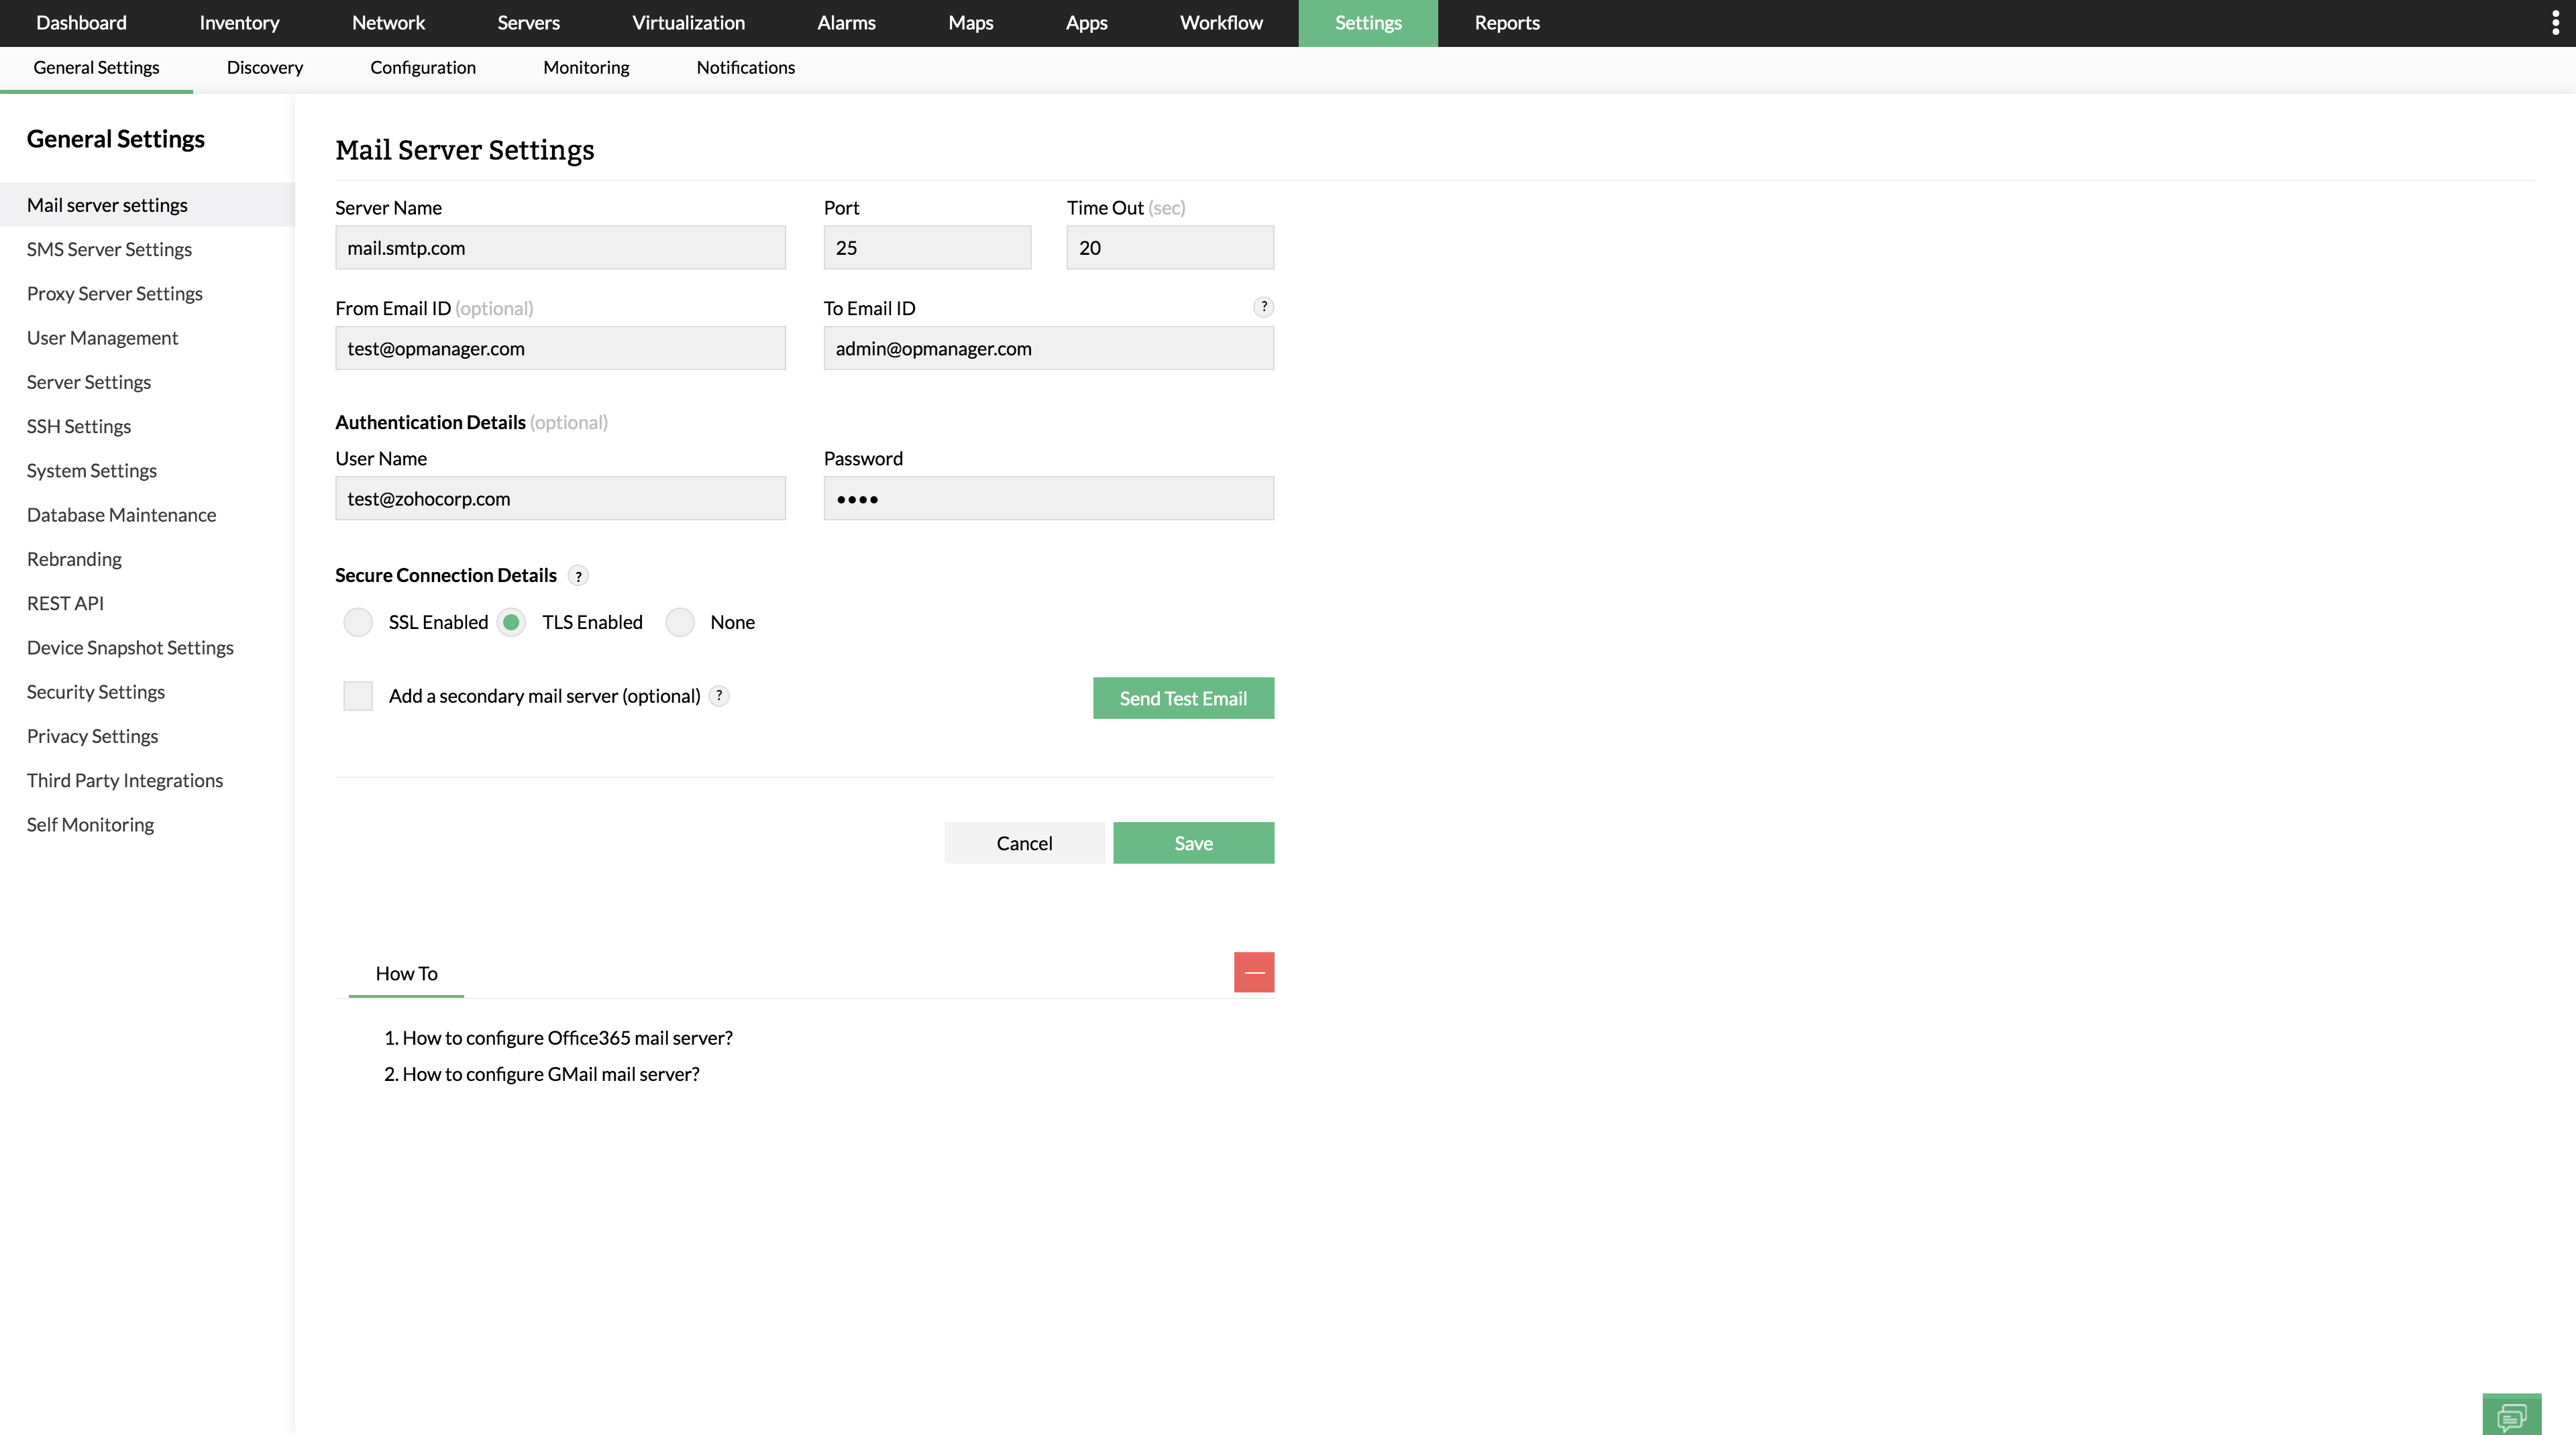The width and height of the screenshot is (2576, 1435).
Task: Click the vertical three-dot menu icon
Action: (x=2555, y=23)
